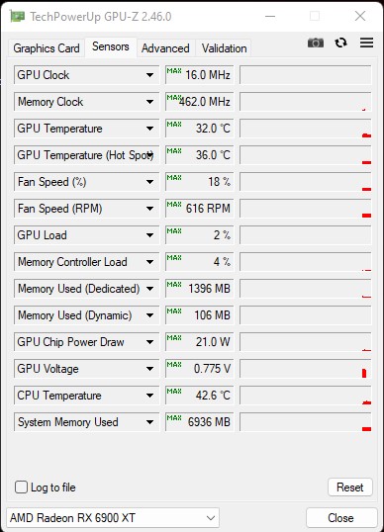Click the MAX indicator on CPU Temperature reading

point(174,391)
